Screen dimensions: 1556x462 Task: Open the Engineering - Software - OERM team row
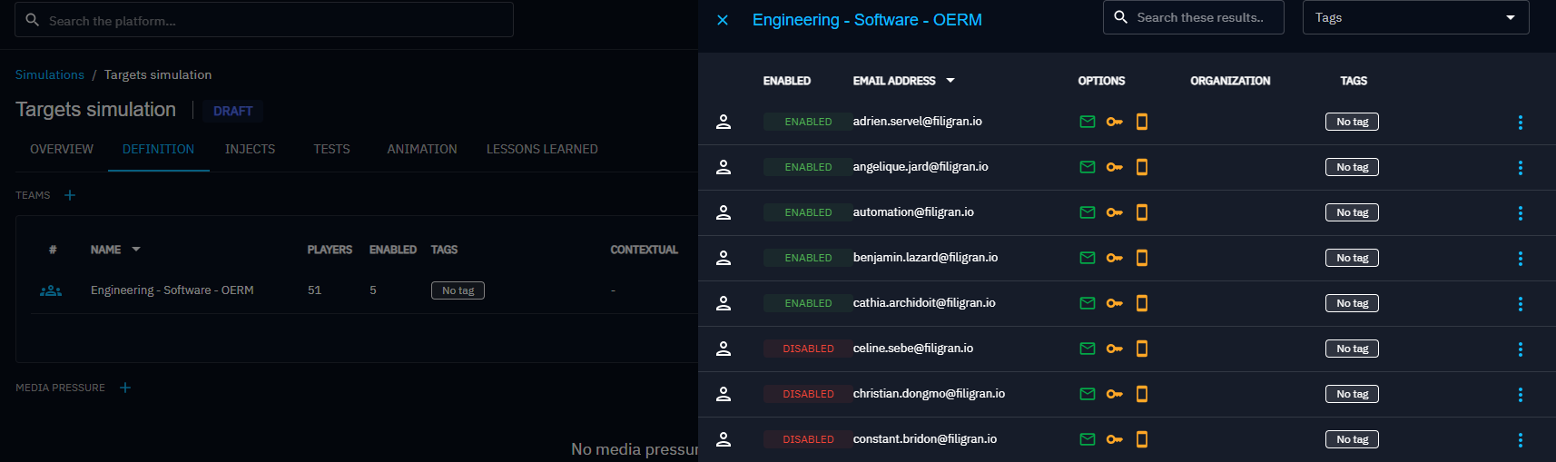(172, 290)
